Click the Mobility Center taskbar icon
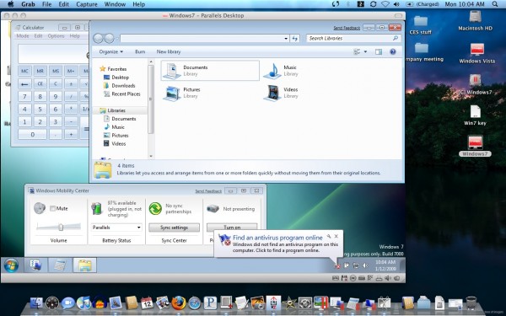This screenshot has width=506, height=316. (x=35, y=265)
